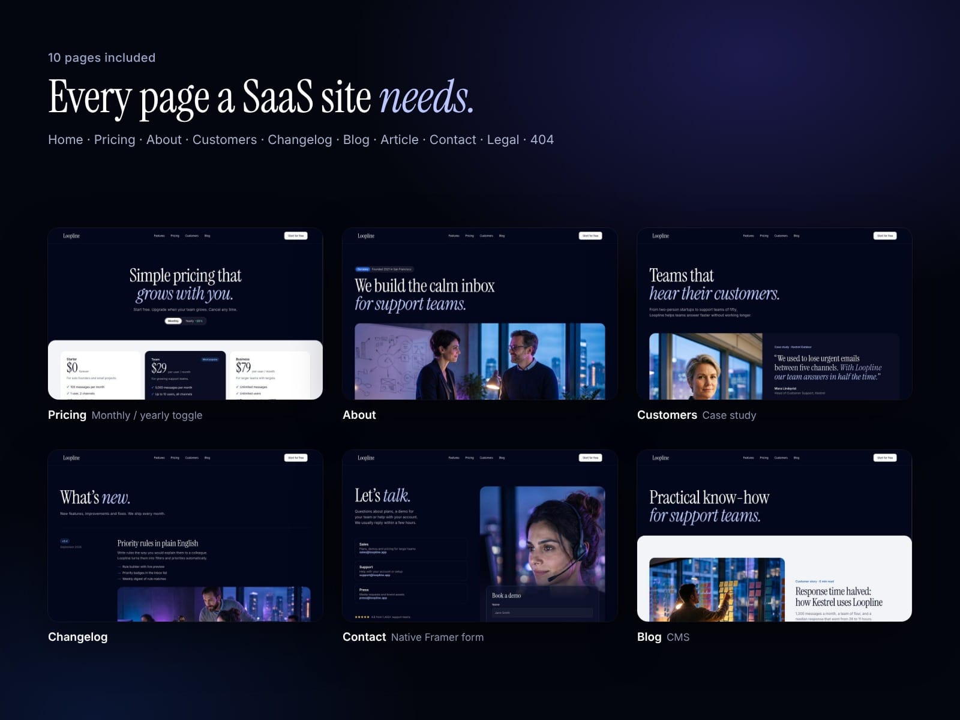This screenshot has height=720, width=960.
Task: Select the Team $29 plan card
Action: tap(185, 376)
